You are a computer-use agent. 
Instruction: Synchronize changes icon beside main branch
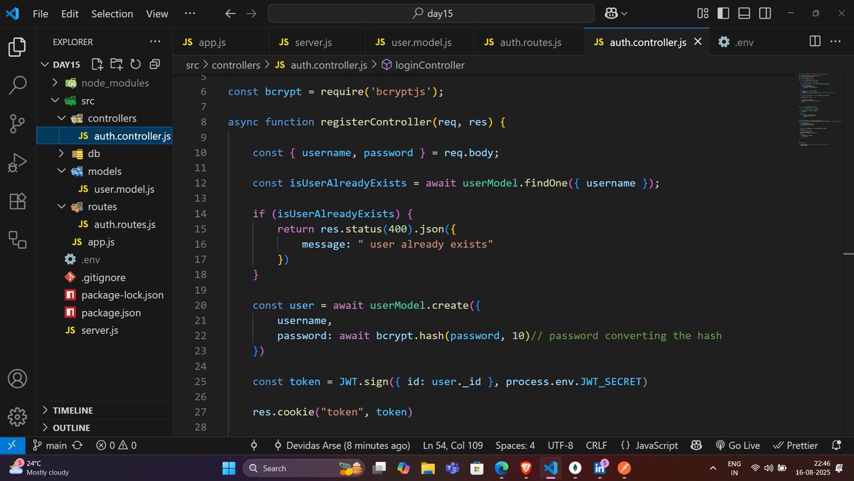78,445
